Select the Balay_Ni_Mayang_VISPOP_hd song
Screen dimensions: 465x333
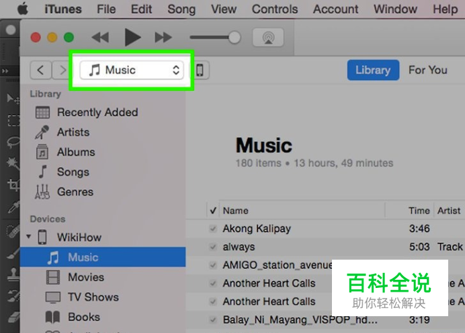pos(300,320)
